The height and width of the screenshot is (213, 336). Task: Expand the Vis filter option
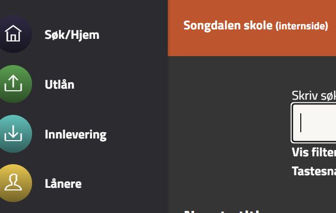tap(314, 152)
